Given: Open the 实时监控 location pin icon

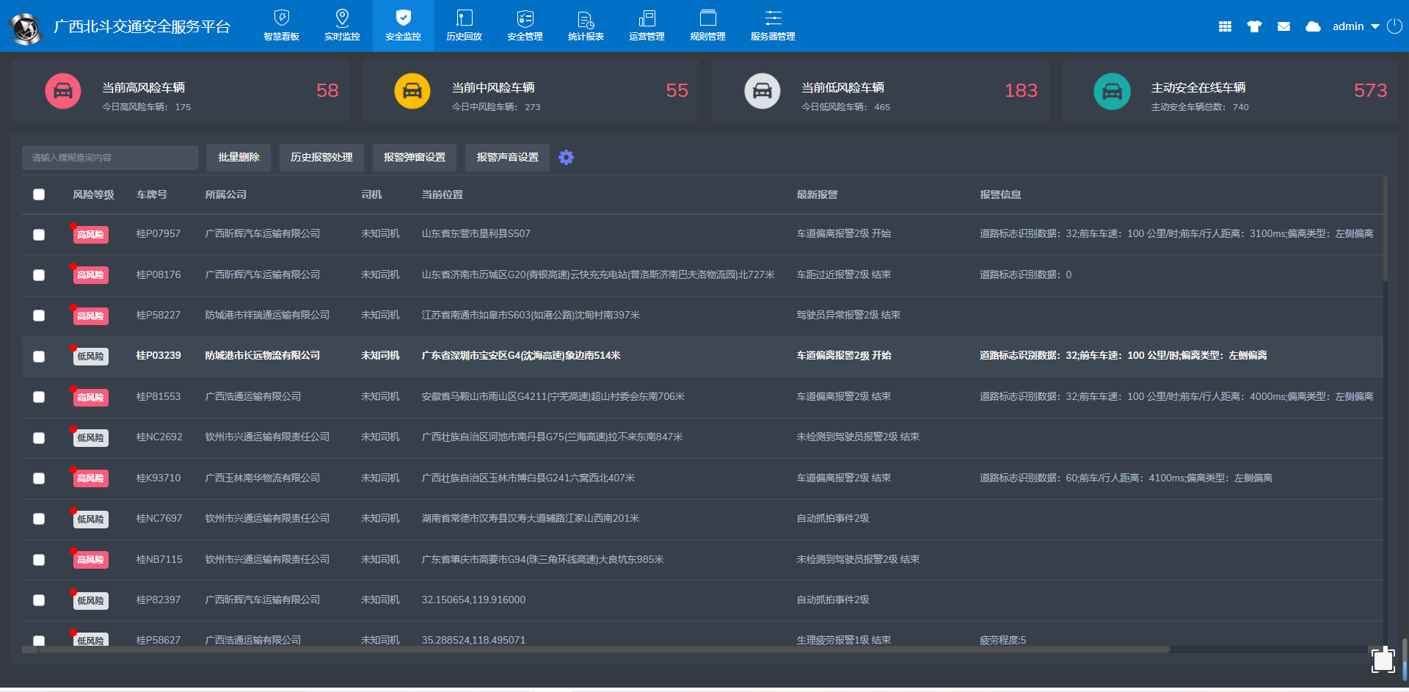Looking at the screenshot, I should (342, 18).
